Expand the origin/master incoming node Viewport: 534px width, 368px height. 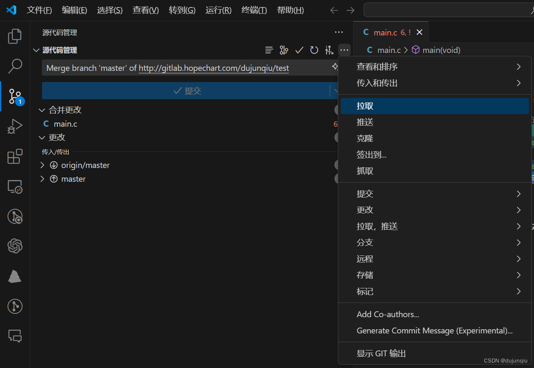(x=42, y=165)
